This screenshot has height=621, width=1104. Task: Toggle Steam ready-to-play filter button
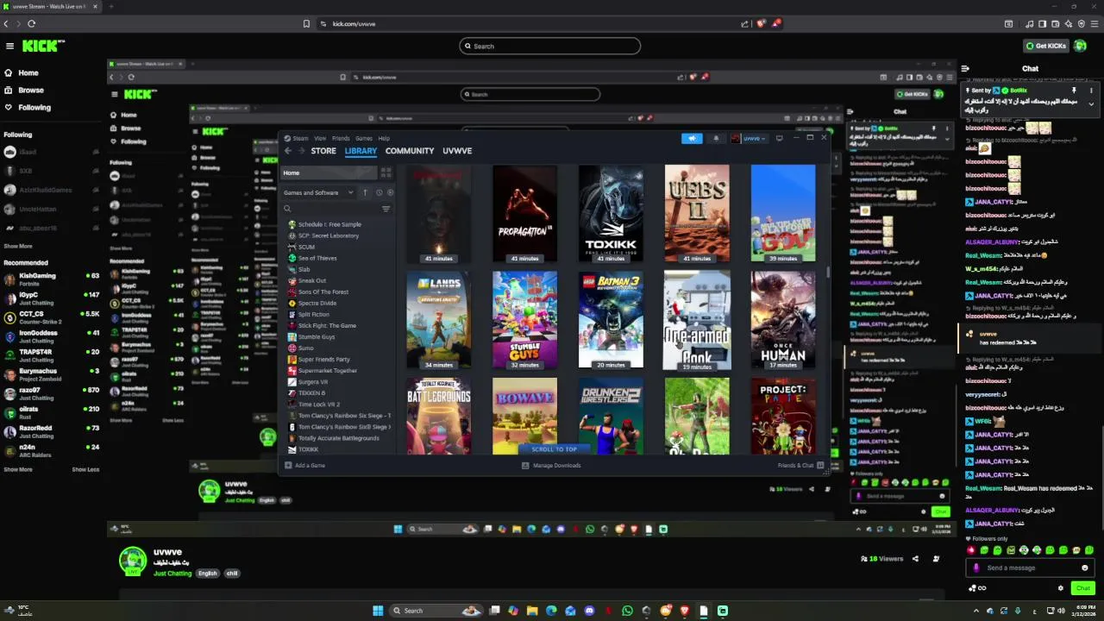(x=390, y=192)
